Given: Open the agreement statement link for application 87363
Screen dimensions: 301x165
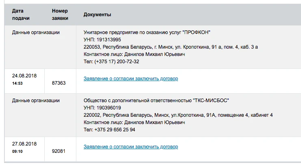Looking at the screenshot, I should click(x=130, y=79).
